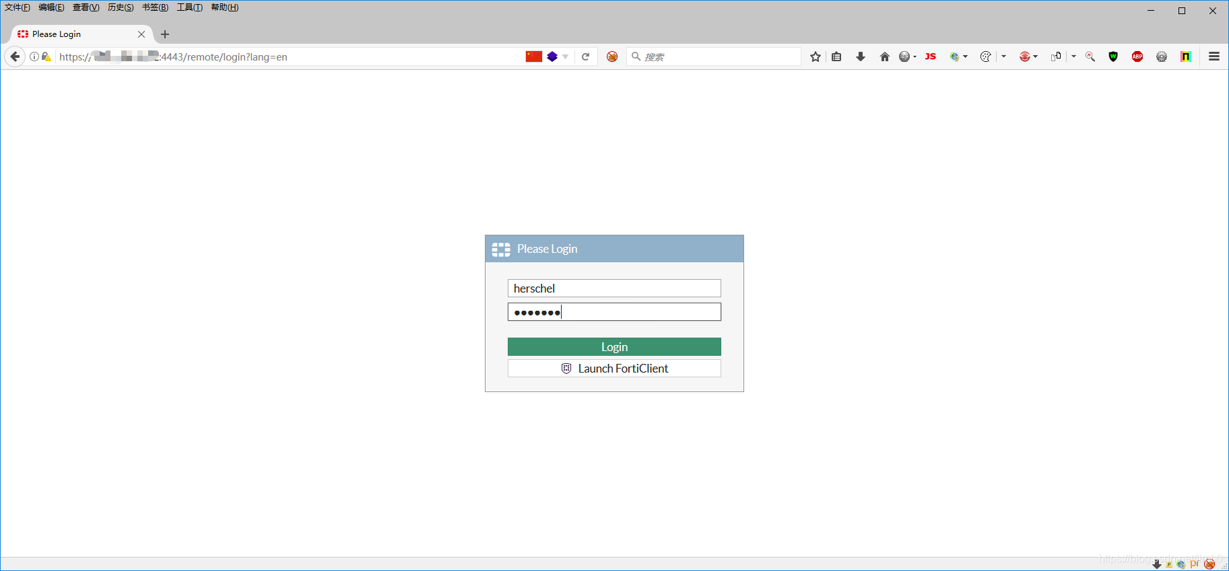This screenshot has width=1229, height=571.
Task: Click the insecure connection lock warning icon
Action: 46,57
